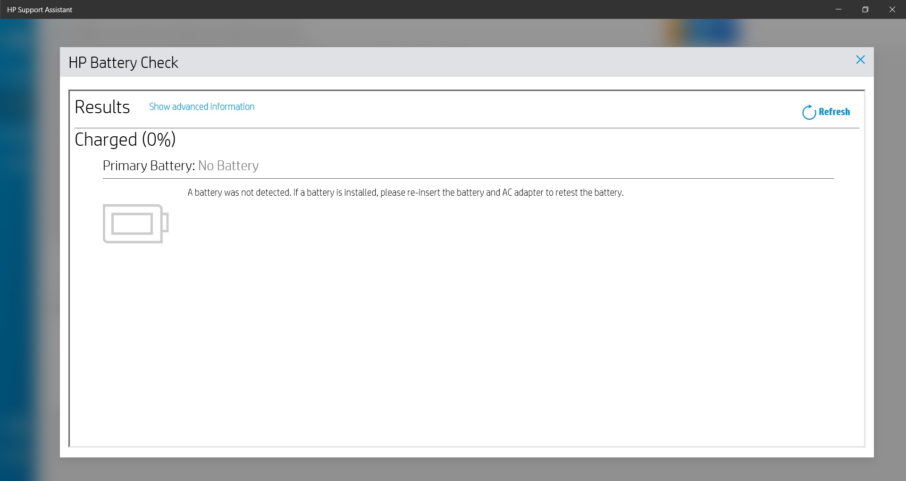Click the HP Battery Check dialog title

(x=124, y=62)
